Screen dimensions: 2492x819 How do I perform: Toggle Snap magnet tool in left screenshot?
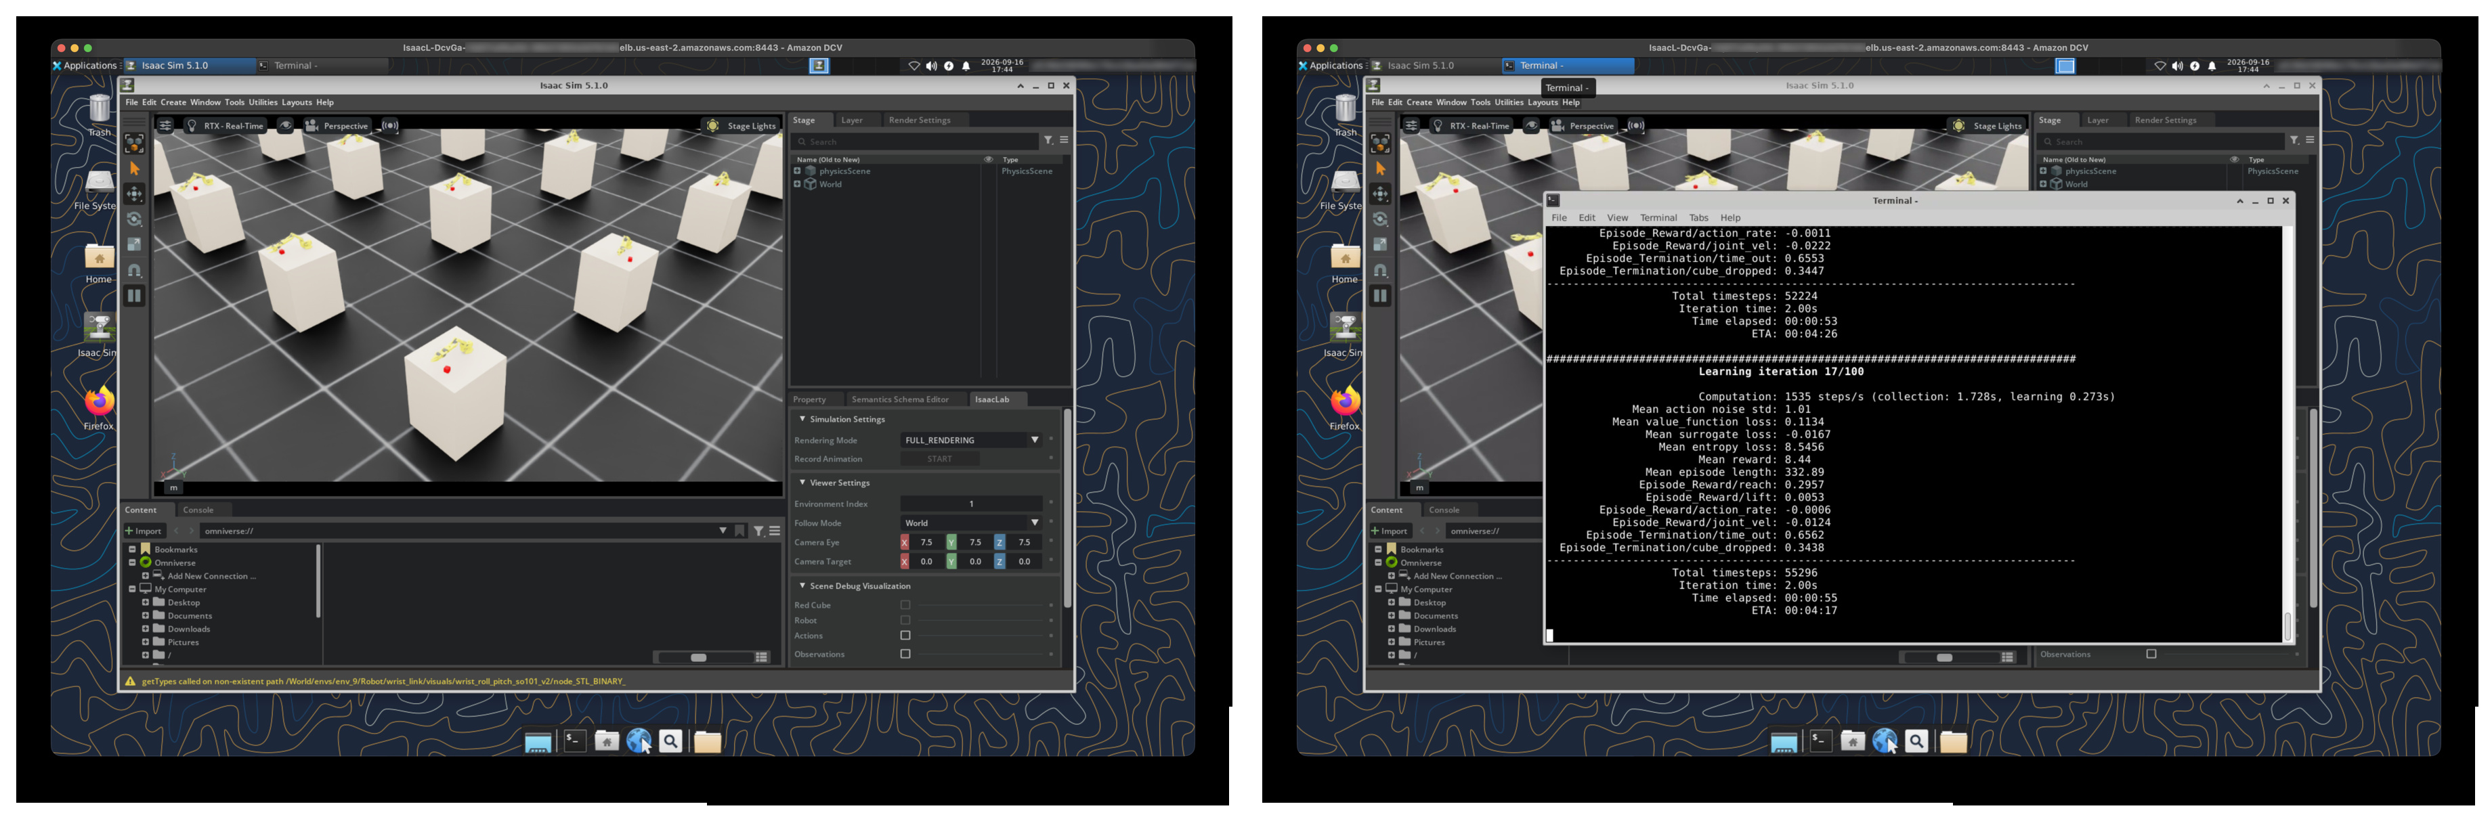(x=135, y=271)
